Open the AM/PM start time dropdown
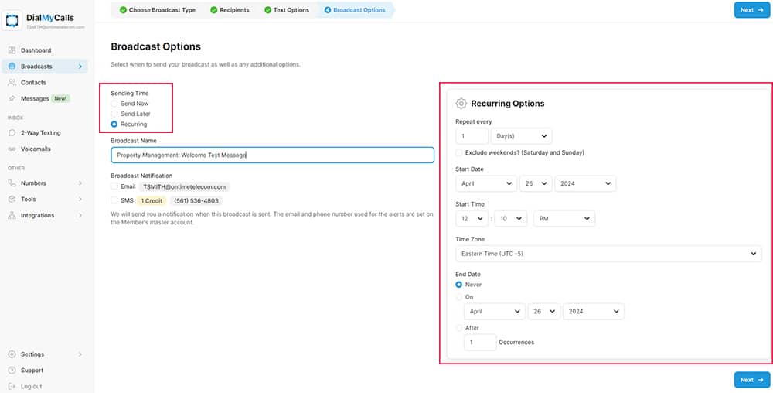The height and width of the screenshot is (393, 773). 564,219
